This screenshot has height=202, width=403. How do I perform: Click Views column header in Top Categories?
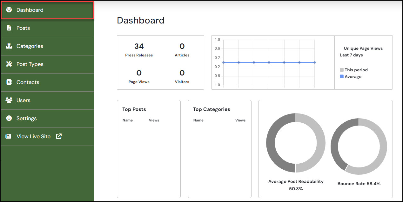point(240,120)
